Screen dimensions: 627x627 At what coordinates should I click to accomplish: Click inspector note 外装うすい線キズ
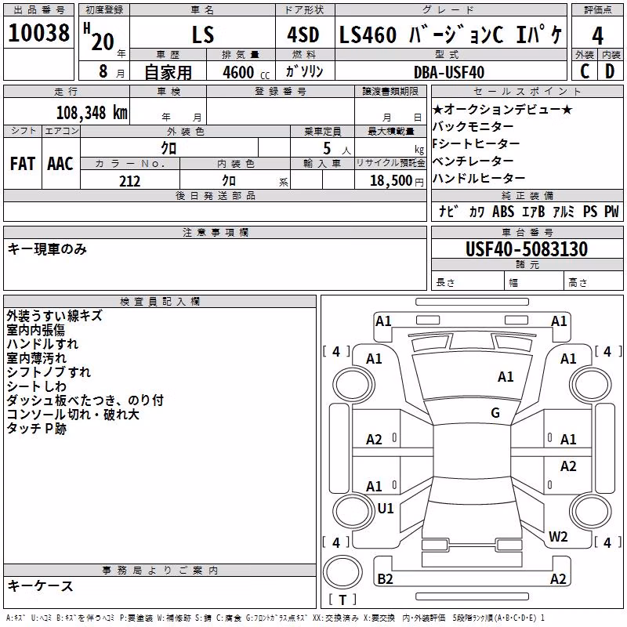54,316
